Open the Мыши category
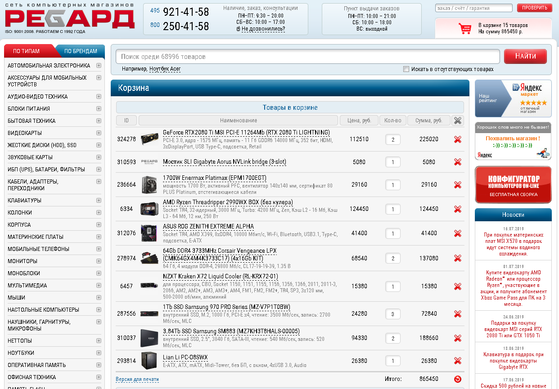Viewport: 559px width, 389px height. pos(17,298)
